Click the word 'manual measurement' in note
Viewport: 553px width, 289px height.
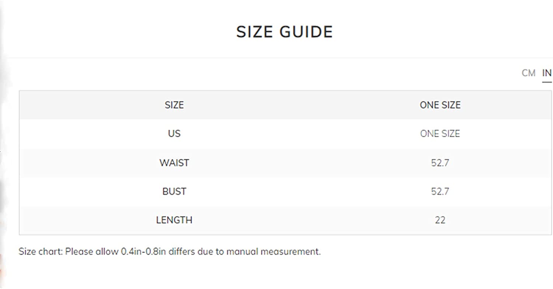click(274, 252)
